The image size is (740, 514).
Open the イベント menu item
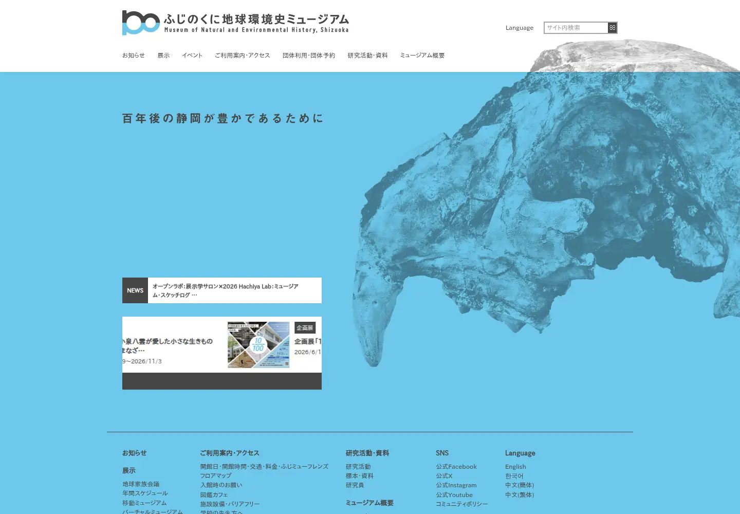coord(192,56)
